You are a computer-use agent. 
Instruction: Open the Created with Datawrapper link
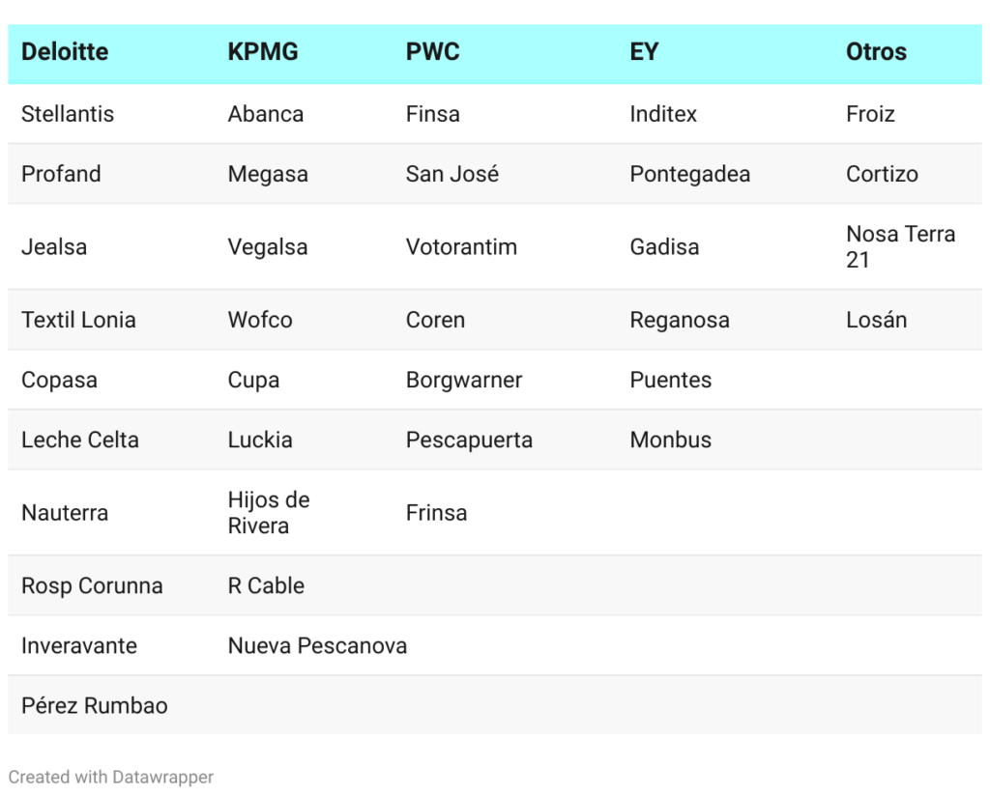tap(111, 777)
